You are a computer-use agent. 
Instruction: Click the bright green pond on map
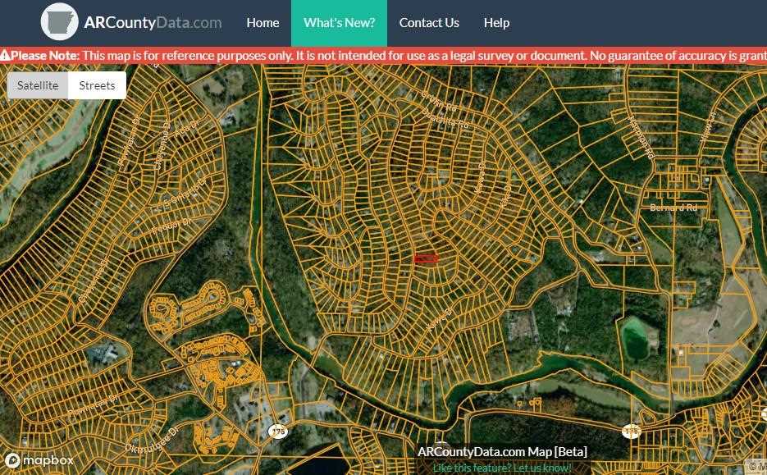click(x=636, y=338)
